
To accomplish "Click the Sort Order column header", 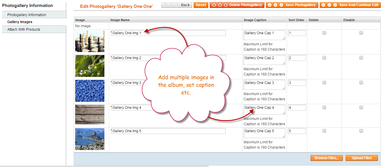I will point(297,20).
